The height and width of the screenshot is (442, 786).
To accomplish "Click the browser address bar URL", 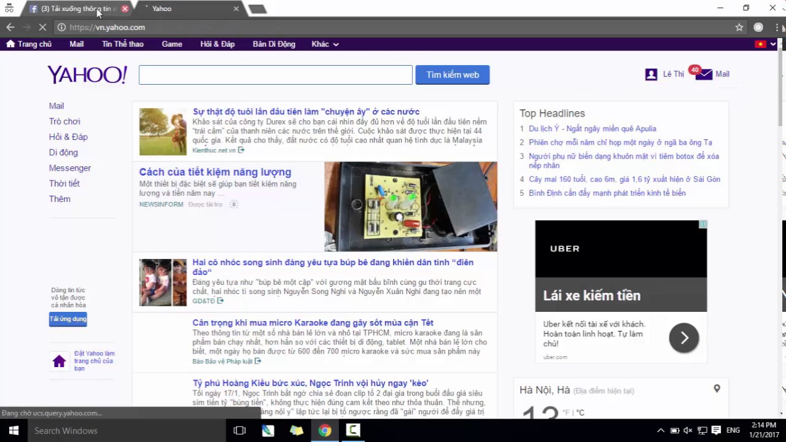I will pyautogui.click(x=107, y=27).
